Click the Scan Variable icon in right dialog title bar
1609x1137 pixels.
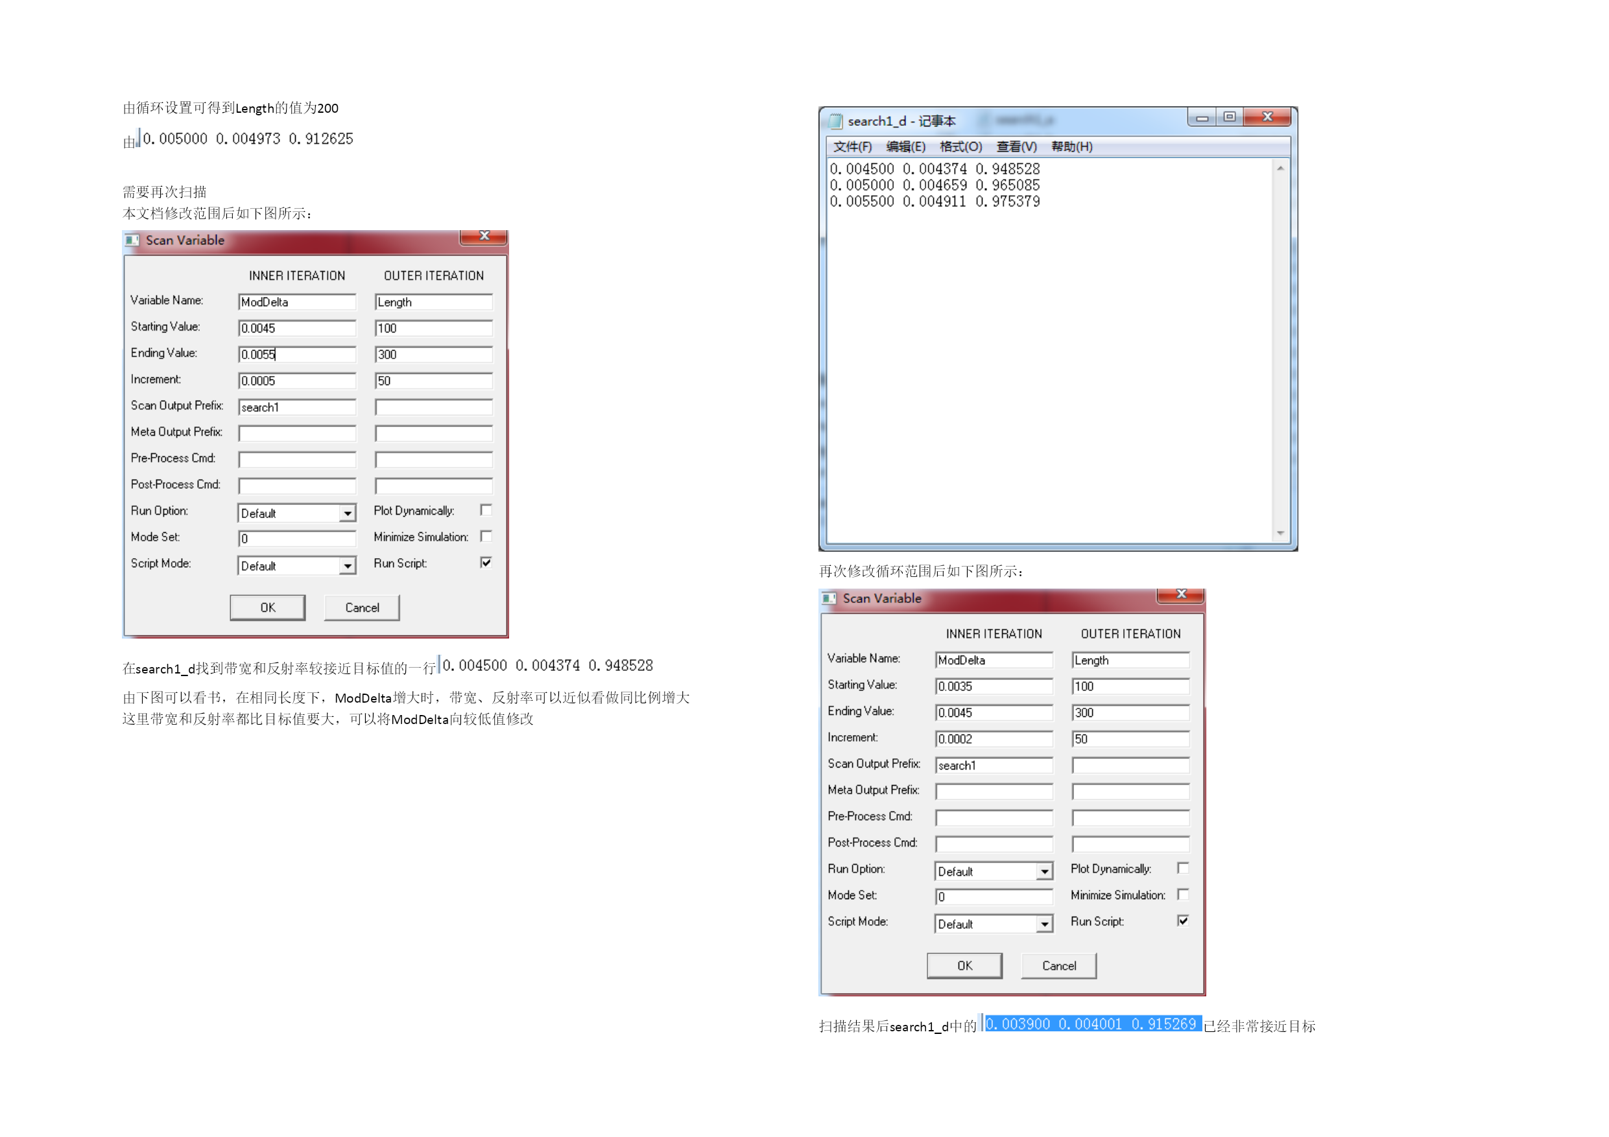tap(829, 598)
